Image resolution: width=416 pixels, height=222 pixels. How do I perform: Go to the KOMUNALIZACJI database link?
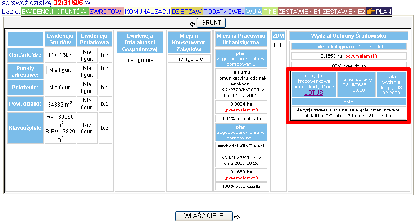click(x=147, y=12)
